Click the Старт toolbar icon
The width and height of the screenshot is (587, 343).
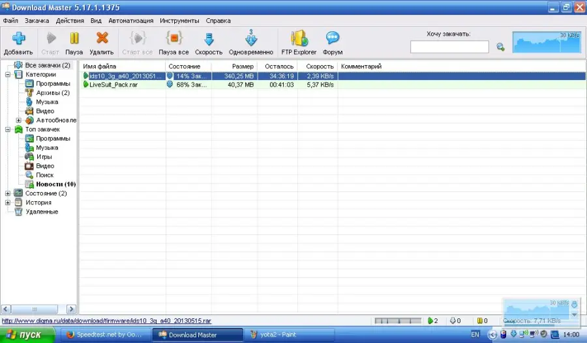(50, 38)
